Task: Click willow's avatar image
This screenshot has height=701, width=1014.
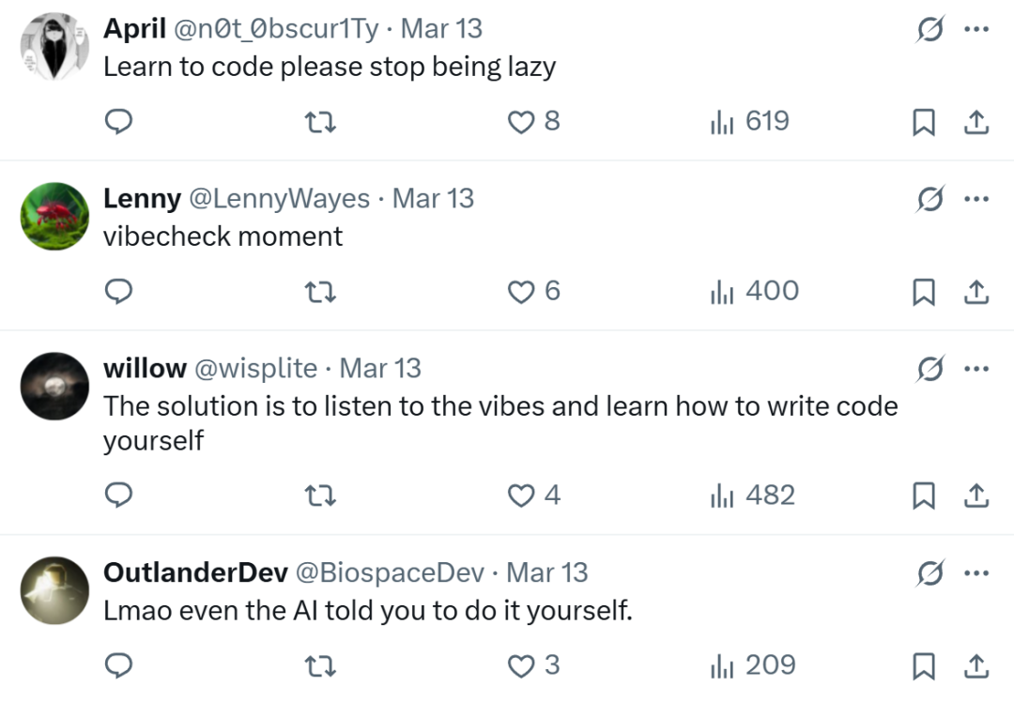Action: [x=54, y=386]
